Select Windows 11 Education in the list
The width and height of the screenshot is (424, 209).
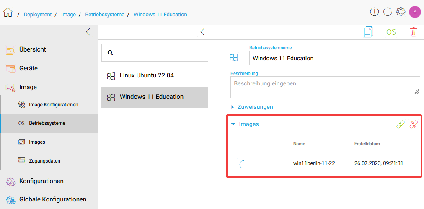(155, 97)
